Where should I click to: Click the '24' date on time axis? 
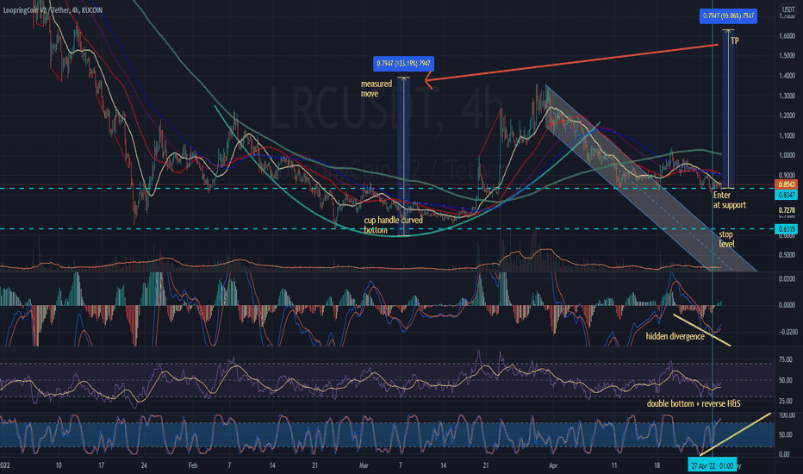pyautogui.click(x=144, y=465)
